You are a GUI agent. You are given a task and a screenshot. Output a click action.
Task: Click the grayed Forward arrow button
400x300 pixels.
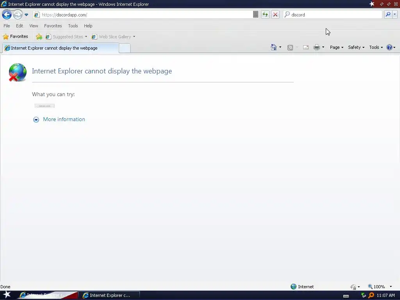[18, 14]
